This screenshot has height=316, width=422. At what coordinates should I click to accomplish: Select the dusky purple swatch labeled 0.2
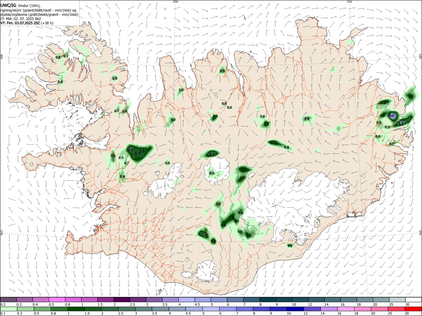tap(8, 300)
